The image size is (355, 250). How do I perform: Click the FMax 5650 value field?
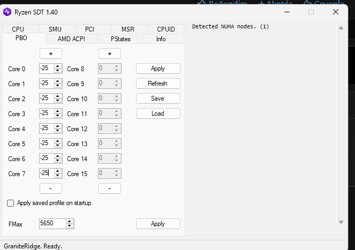click(52, 224)
